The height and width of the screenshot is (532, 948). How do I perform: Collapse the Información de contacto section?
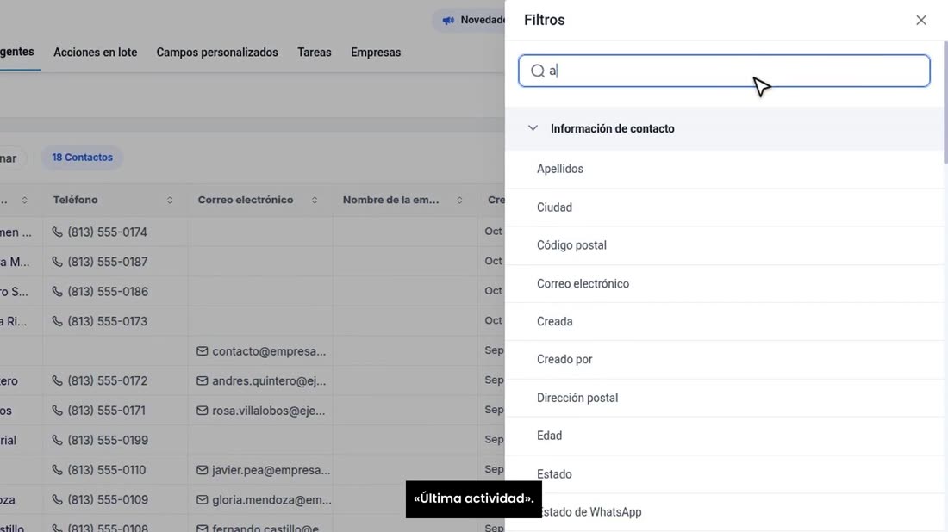coord(533,128)
